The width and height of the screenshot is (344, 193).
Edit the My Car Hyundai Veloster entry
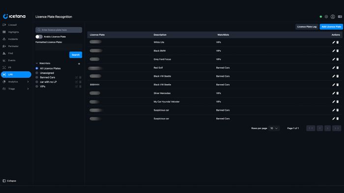pyautogui.click(x=334, y=101)
